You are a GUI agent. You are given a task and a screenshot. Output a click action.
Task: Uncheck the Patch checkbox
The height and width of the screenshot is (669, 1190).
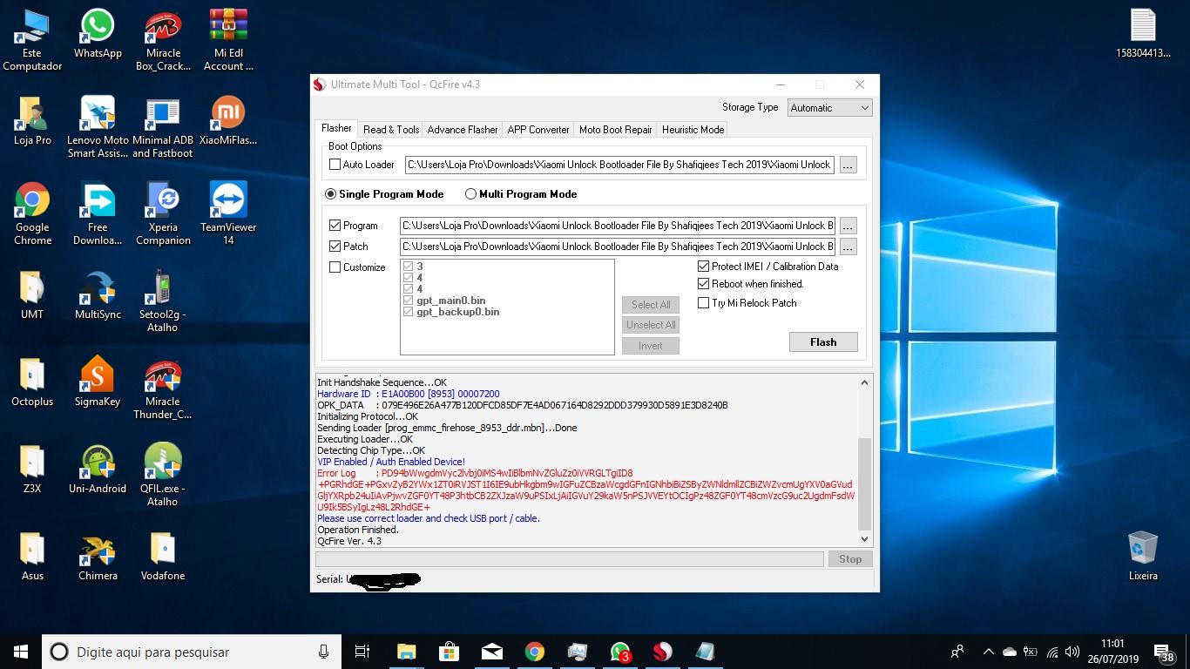click(335, 246)
